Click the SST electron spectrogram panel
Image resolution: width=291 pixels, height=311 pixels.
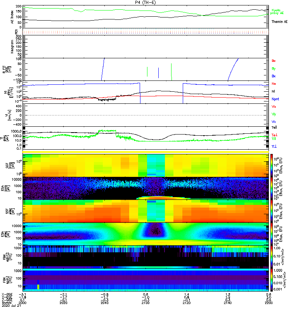point(146,211)
